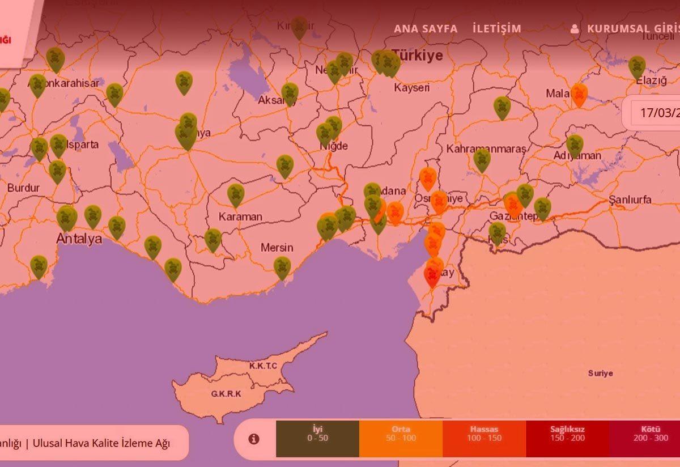This screenshot has height=467, width=680.
Task: Select the green station pin at Elazığ
Action: click(637, 66)
